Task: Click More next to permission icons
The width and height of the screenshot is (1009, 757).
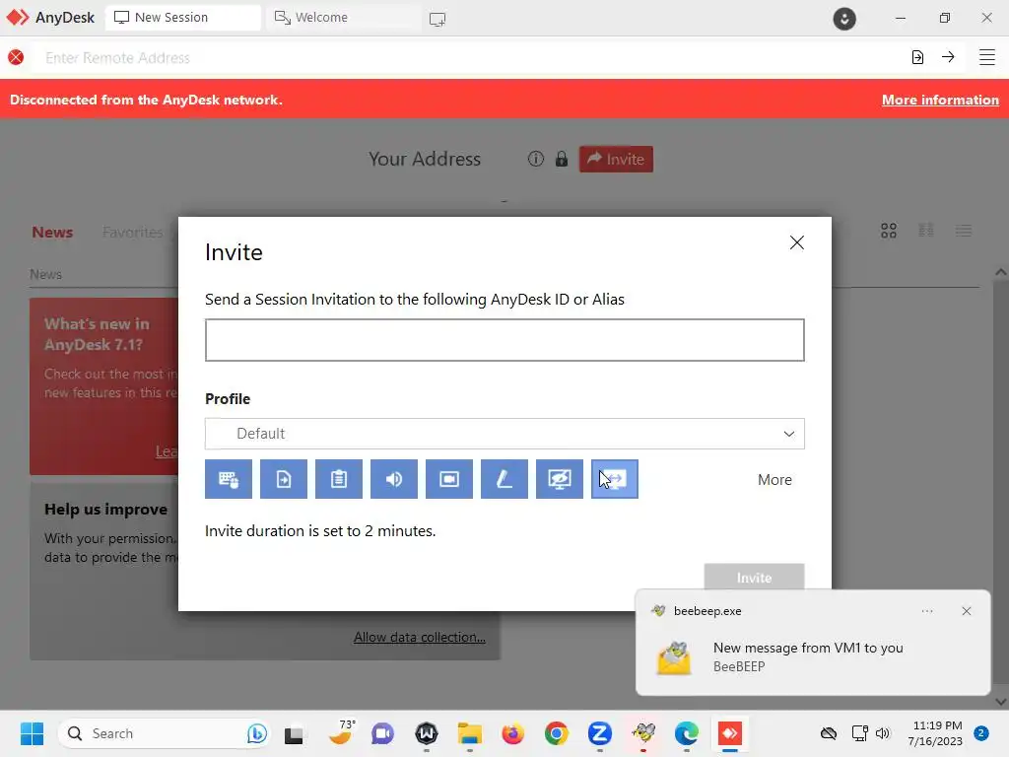Action: (774, 480)
